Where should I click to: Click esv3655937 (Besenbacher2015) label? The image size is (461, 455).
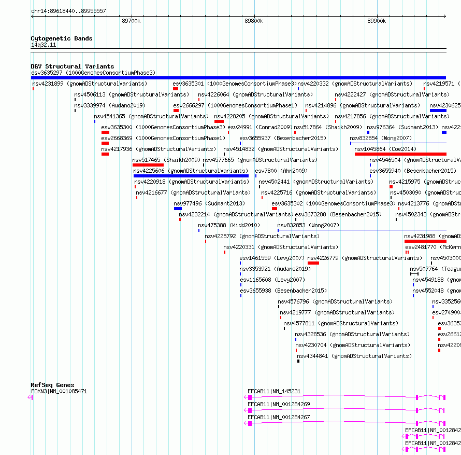coord(283,138)
